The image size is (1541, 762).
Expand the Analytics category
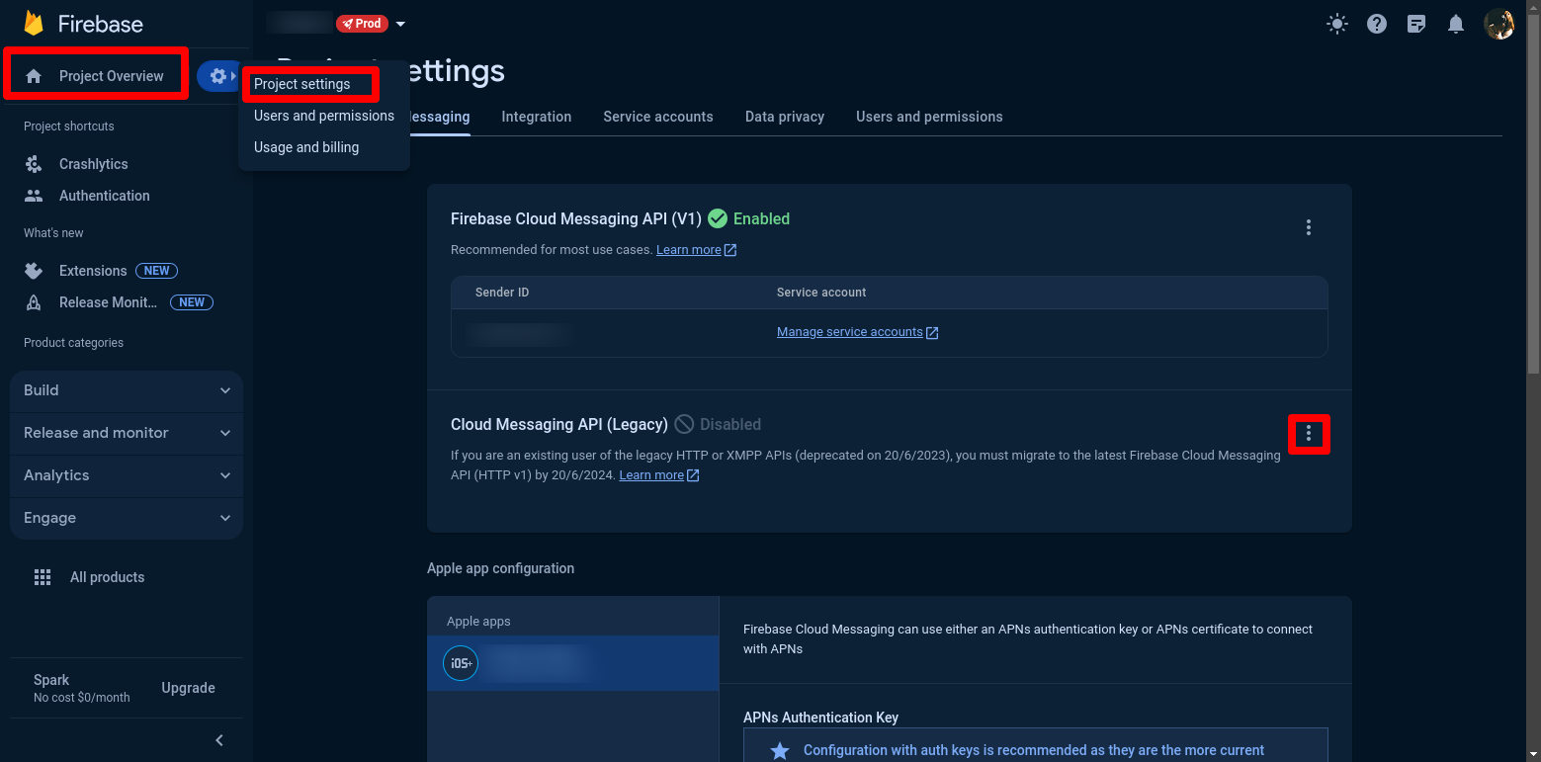tap(127, 475)
